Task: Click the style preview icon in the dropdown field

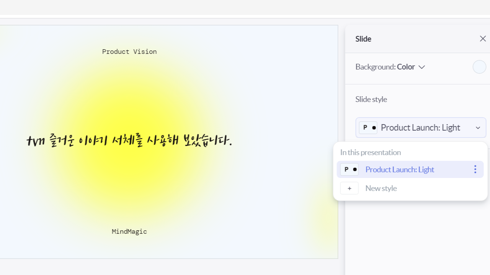Action: point(368,128)
